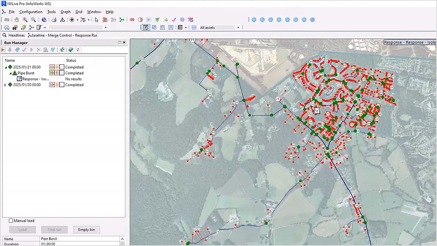Click the GeoPlan view icon
Screen dimensions: 437x246
pyautogui.click(x=146, y=27)
